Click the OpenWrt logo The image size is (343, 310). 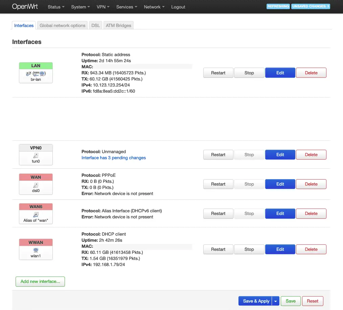[25, 6]
